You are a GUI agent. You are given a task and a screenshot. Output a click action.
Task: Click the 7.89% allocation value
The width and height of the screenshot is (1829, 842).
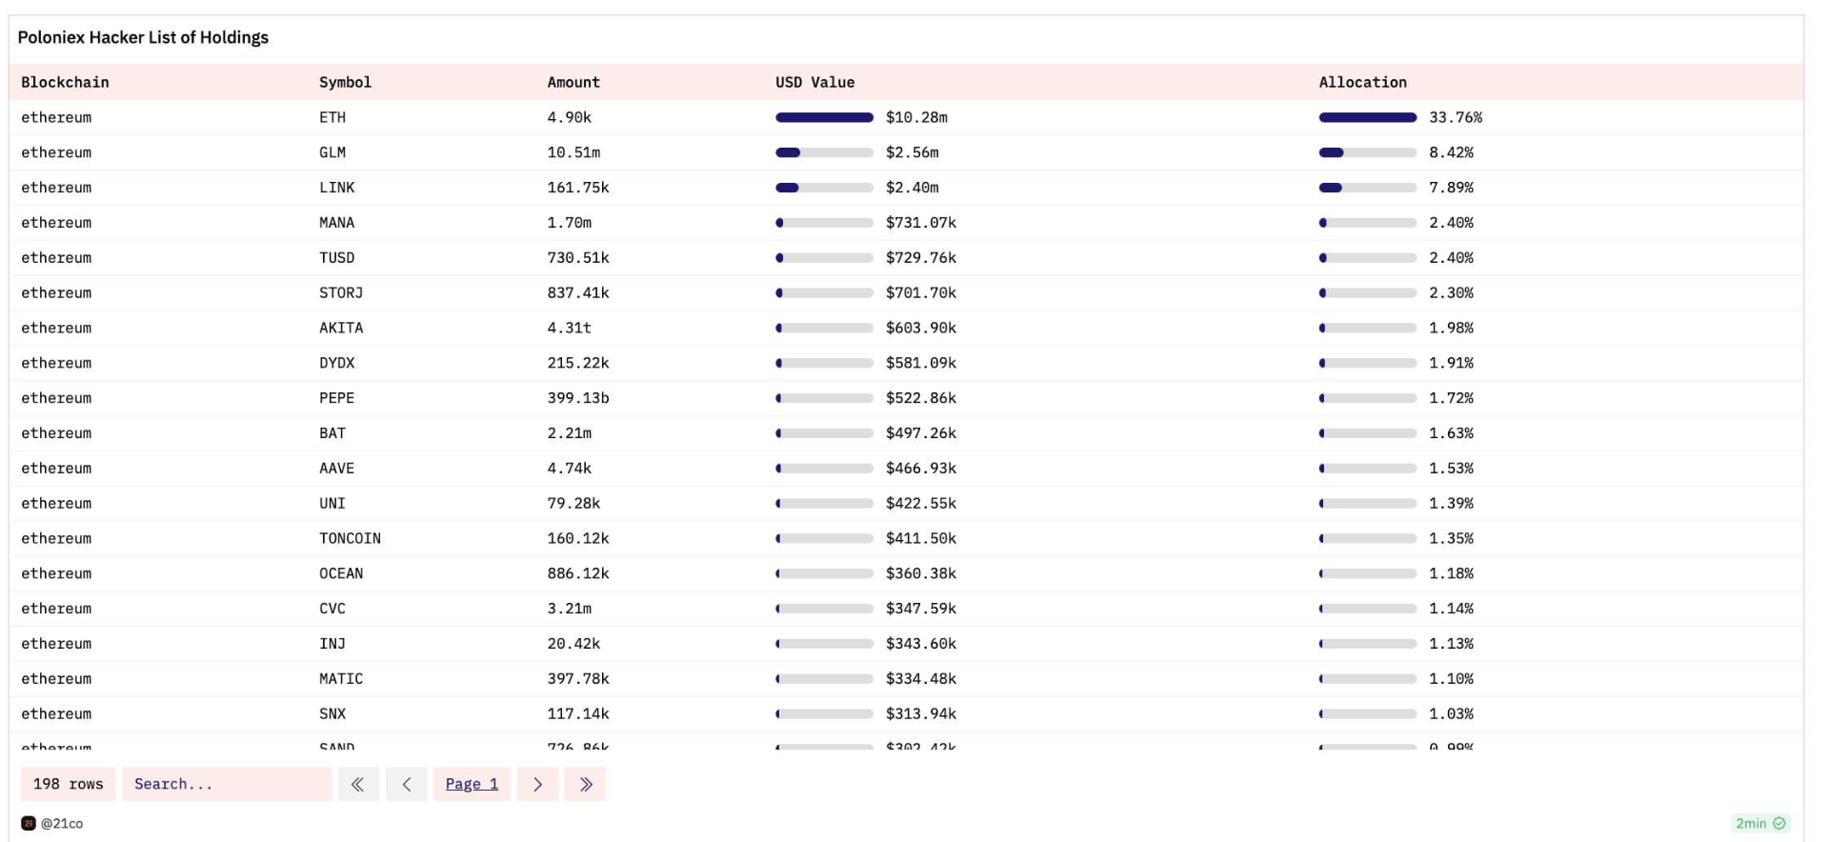pyautogui.click(x=1451, y=188)
